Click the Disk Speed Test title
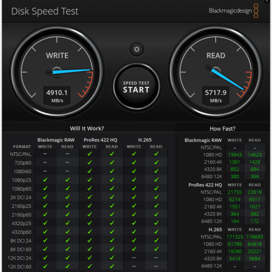 click(45, 11)
